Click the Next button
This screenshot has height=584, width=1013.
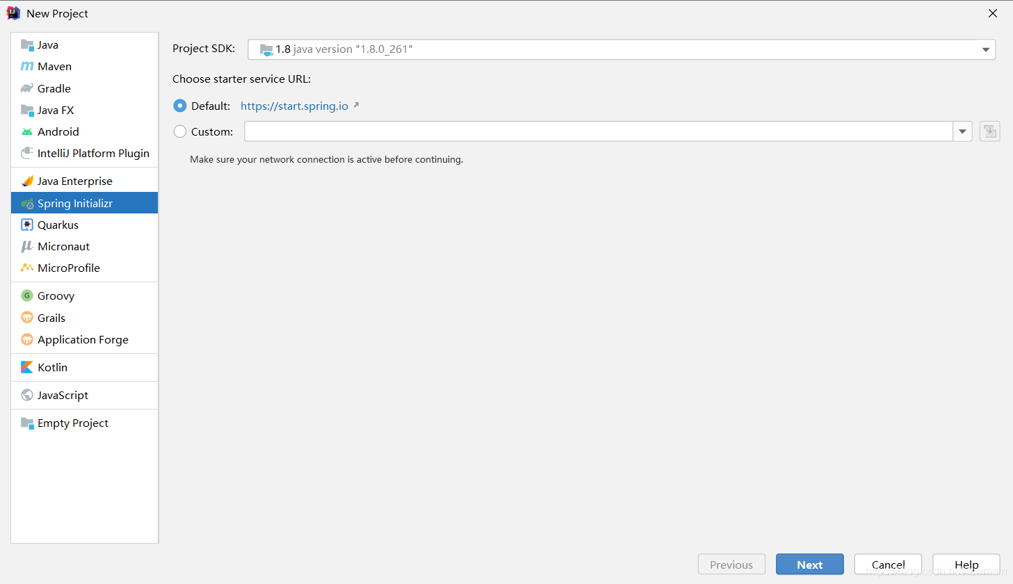point(810,565)
